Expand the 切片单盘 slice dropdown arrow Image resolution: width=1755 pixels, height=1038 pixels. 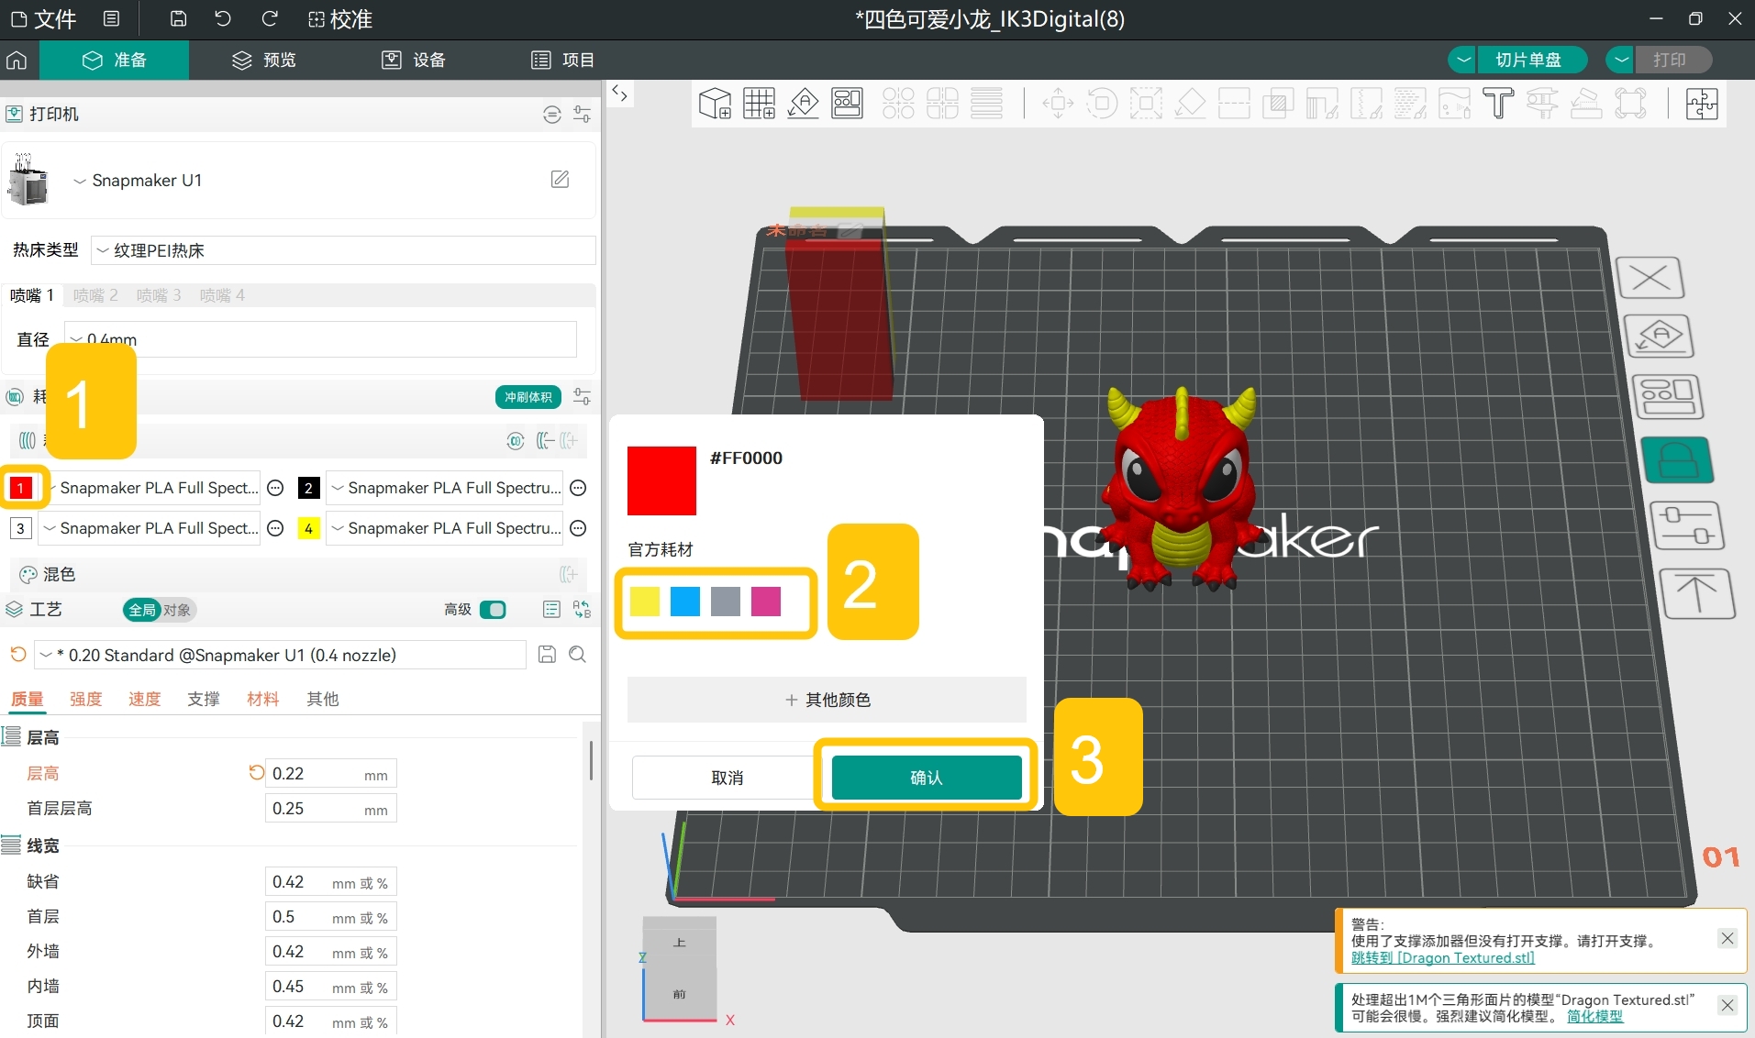pos(1463,60)
